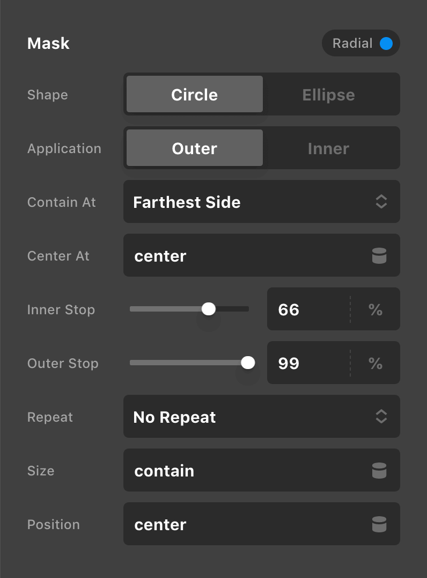Viewport: 427px width, 578px height.
Task: Open the Outer Stop percent unit selector
Action: tap(376, 363)
